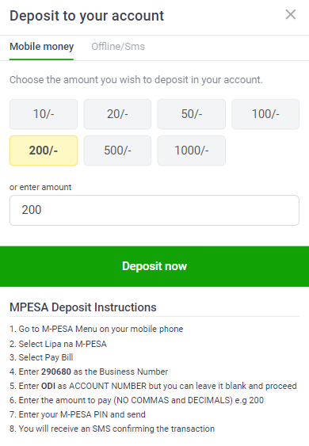Screen dimensions: 309x446
Task: Select the 1000/- preset amount
Action: [192, 151]
